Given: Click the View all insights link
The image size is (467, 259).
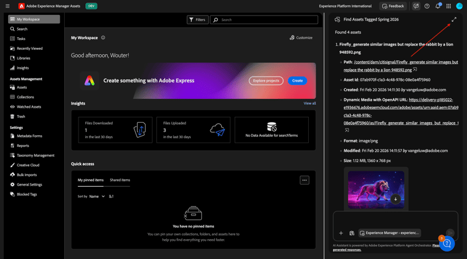Looking at the screenshot, I should pyautogui.click(x=309, y=103).
